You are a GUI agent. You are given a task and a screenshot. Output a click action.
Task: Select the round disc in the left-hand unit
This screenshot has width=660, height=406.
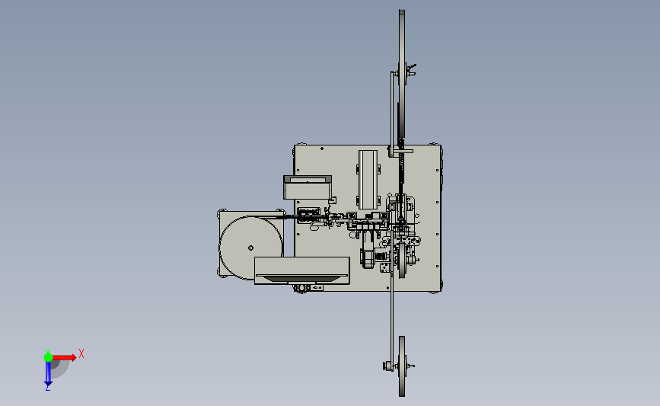tap(251, 248)
